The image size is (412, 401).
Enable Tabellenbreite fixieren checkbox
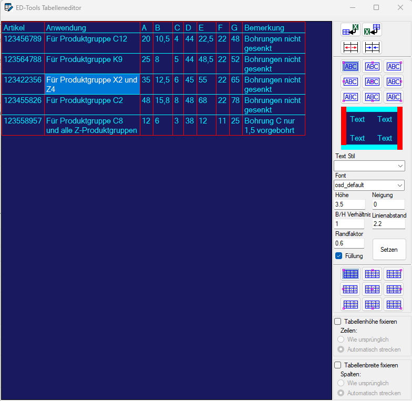pyautogui.click(x=338, y=365)
